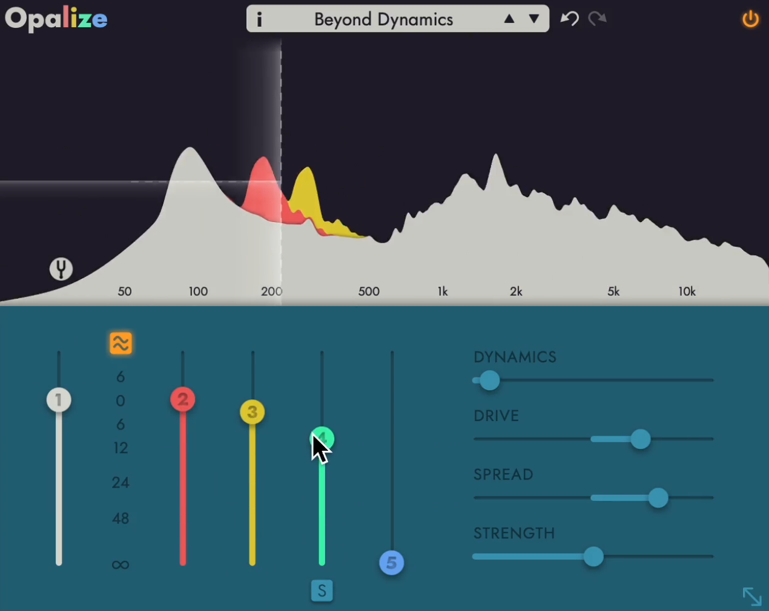This screenshot has height=611, width=769.
Task: Click the DYNAMICS slider handle
Action: click(489, 381)
